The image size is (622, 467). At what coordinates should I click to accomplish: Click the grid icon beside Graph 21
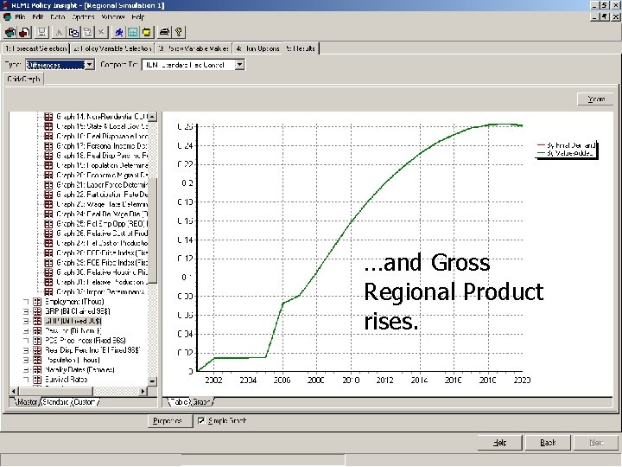coord(48,185)
